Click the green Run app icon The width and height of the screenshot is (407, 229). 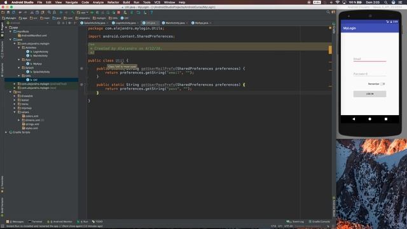click(x=92, y=12)
